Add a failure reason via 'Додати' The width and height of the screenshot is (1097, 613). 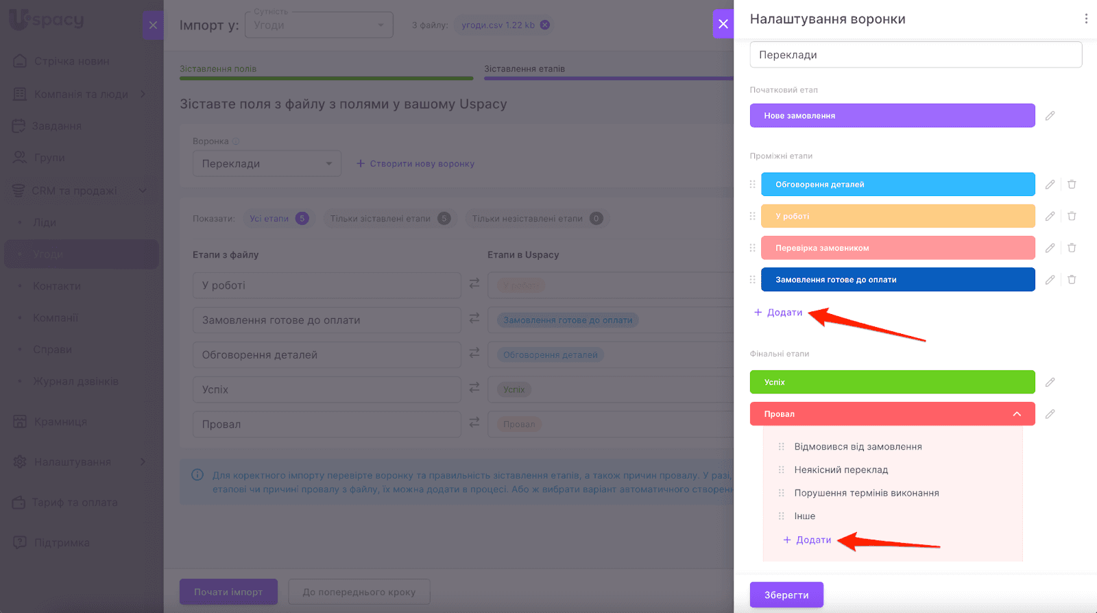(x=807, y=540)
